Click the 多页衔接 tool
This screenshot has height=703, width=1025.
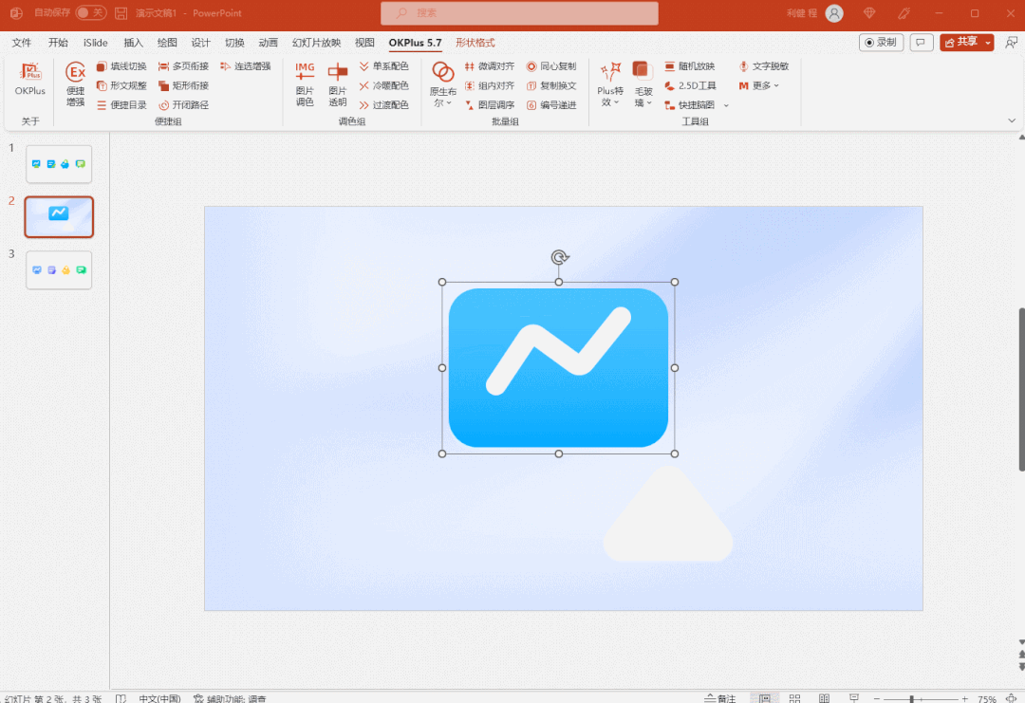(184, 66)
